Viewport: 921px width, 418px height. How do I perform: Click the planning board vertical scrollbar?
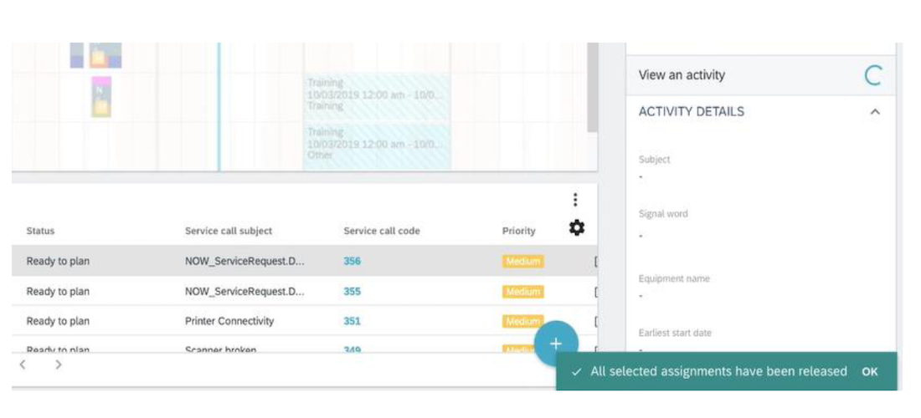[593, 88]
